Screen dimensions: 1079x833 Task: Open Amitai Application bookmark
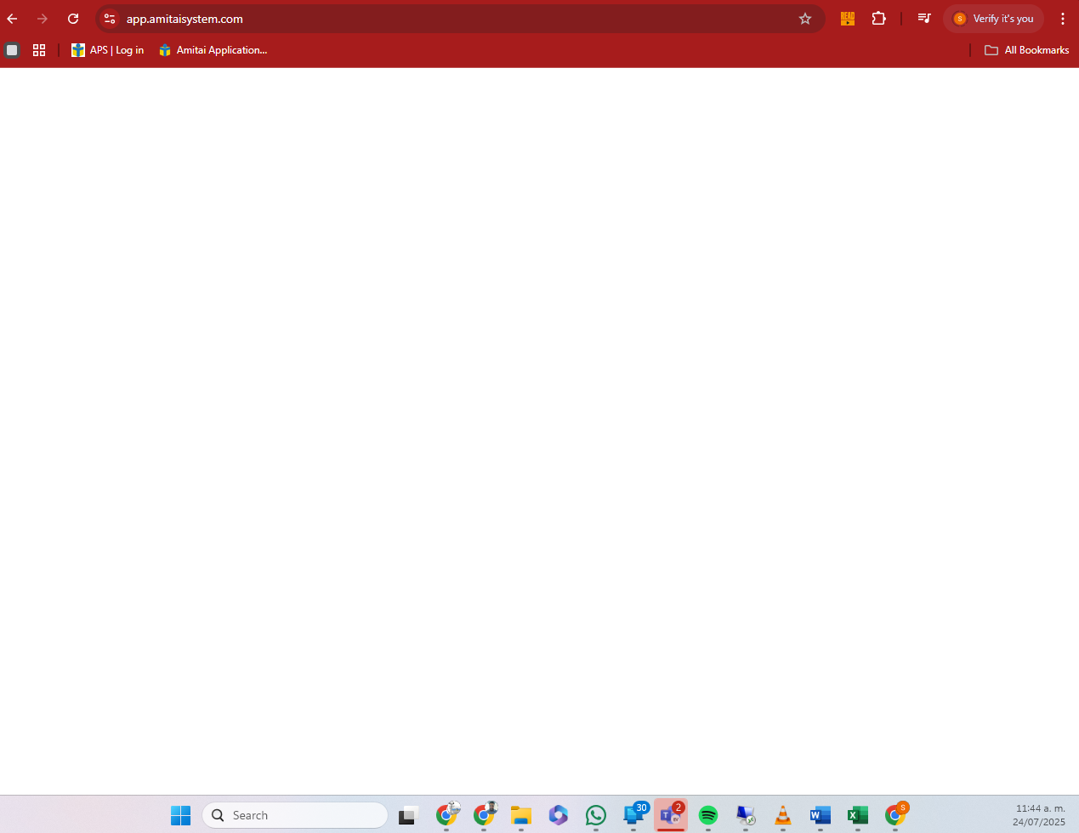pos(213,50)
